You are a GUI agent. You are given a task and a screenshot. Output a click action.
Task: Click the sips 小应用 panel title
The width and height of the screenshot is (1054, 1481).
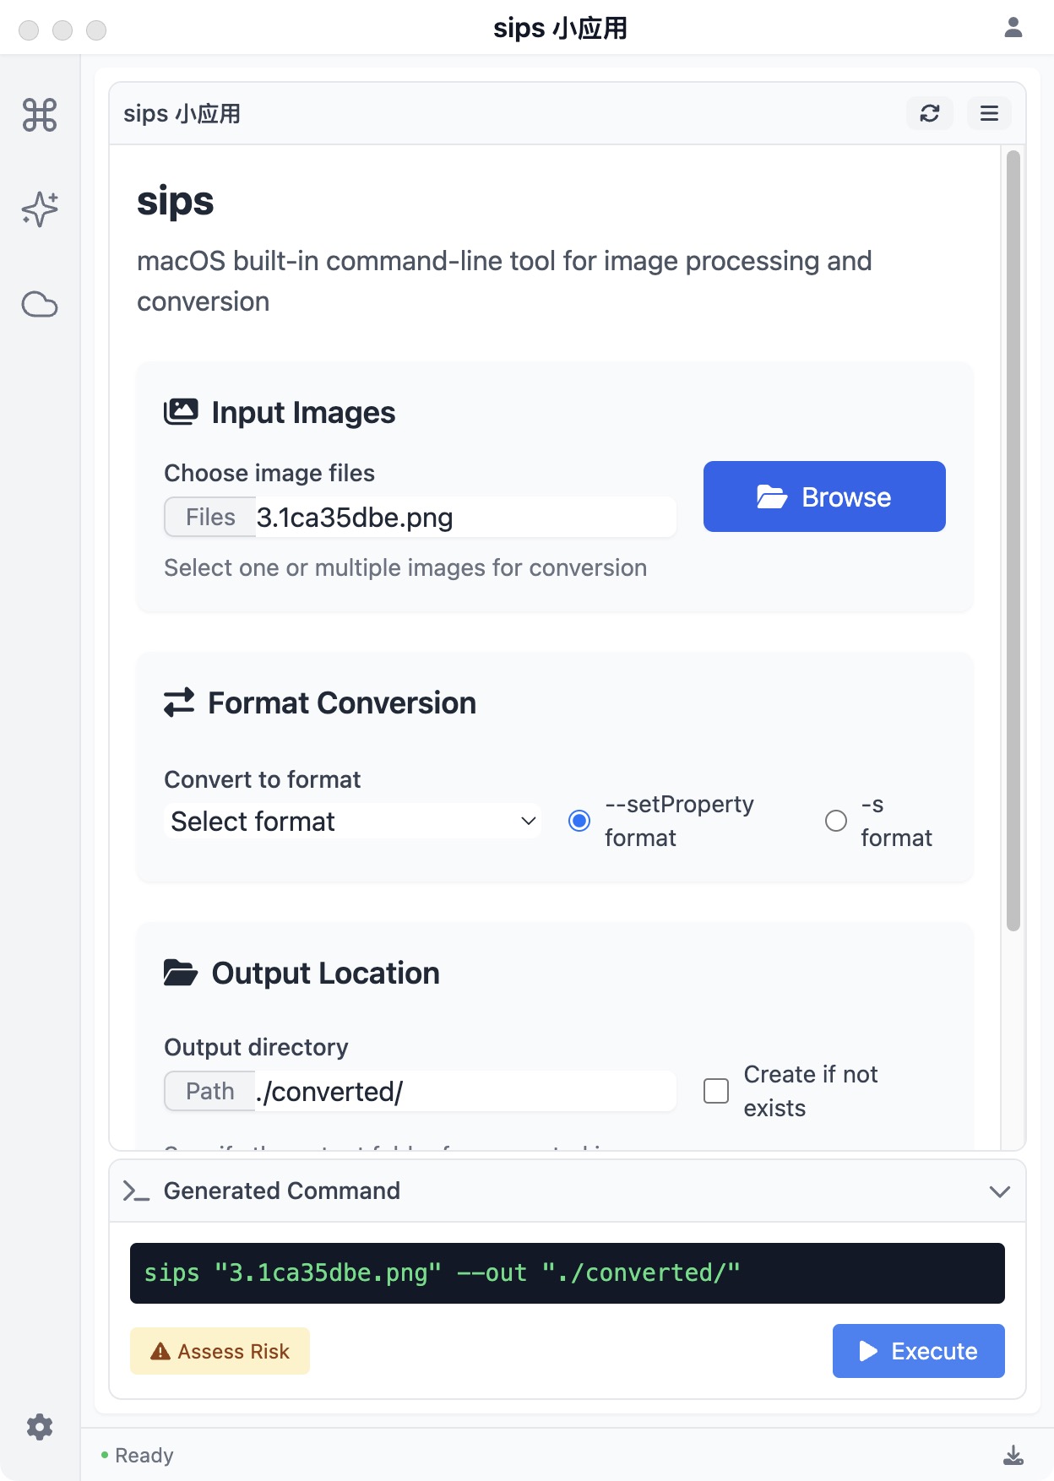click(182, 113)
